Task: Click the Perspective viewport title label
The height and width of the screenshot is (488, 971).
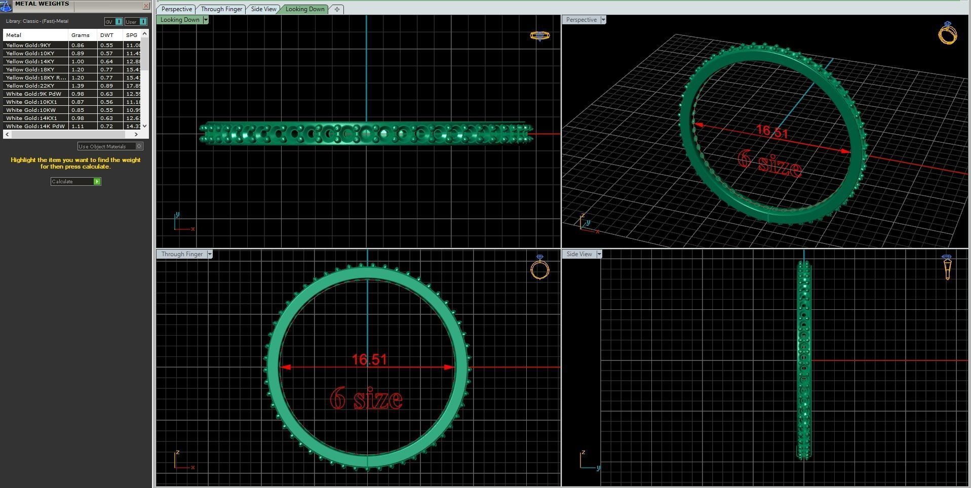Action: pos(581,20)
